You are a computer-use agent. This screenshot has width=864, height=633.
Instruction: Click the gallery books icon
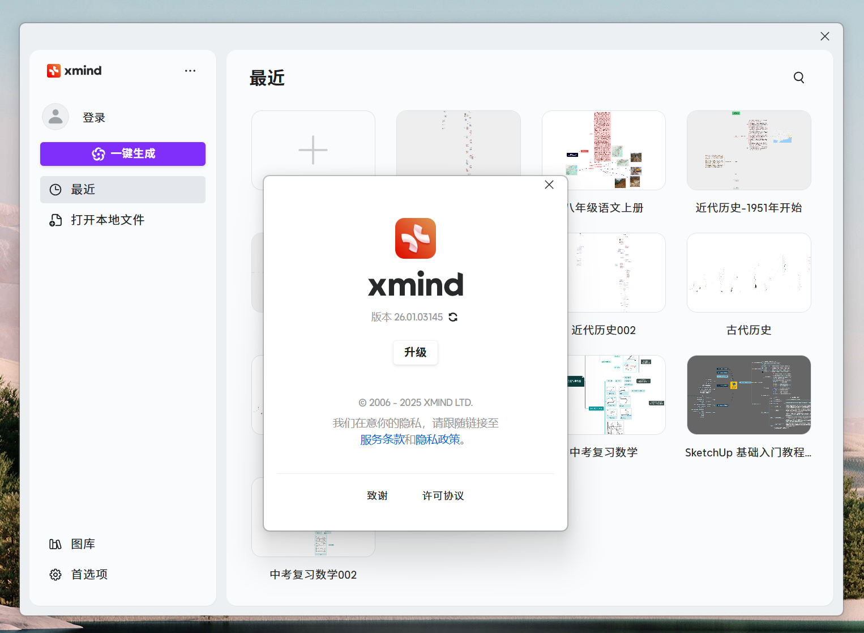point(55,544)
